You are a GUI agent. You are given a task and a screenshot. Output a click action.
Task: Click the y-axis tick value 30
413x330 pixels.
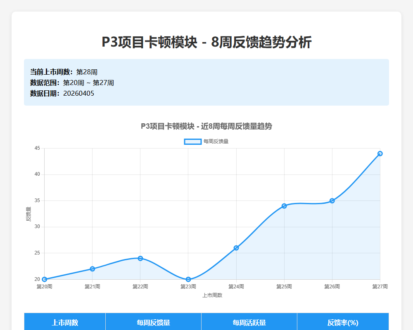coord(37,226)
